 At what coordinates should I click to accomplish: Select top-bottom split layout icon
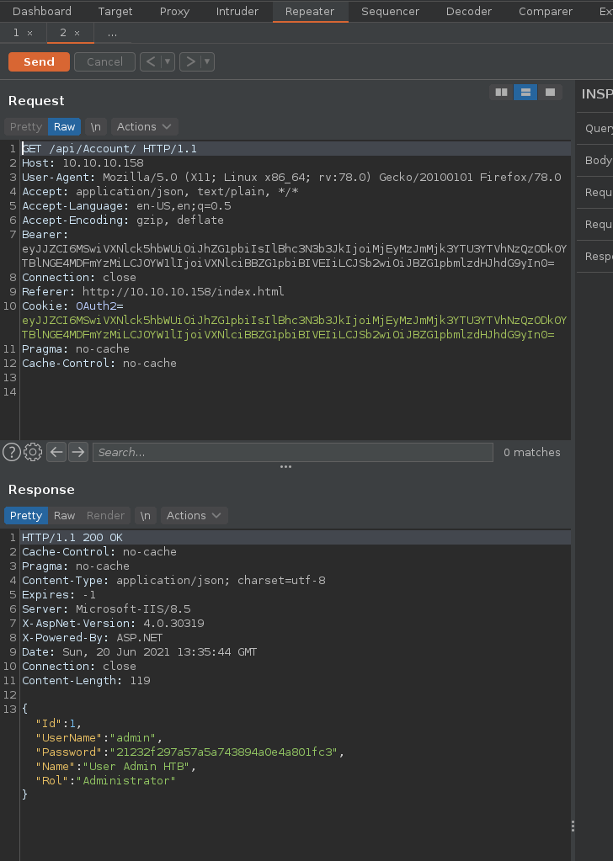[525, 93]
